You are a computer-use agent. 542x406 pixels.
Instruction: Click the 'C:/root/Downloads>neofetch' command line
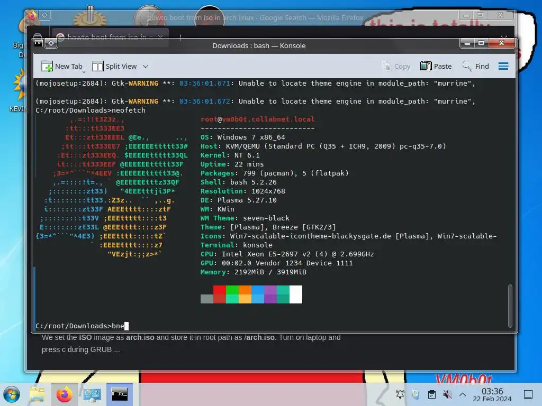[90, 110]
